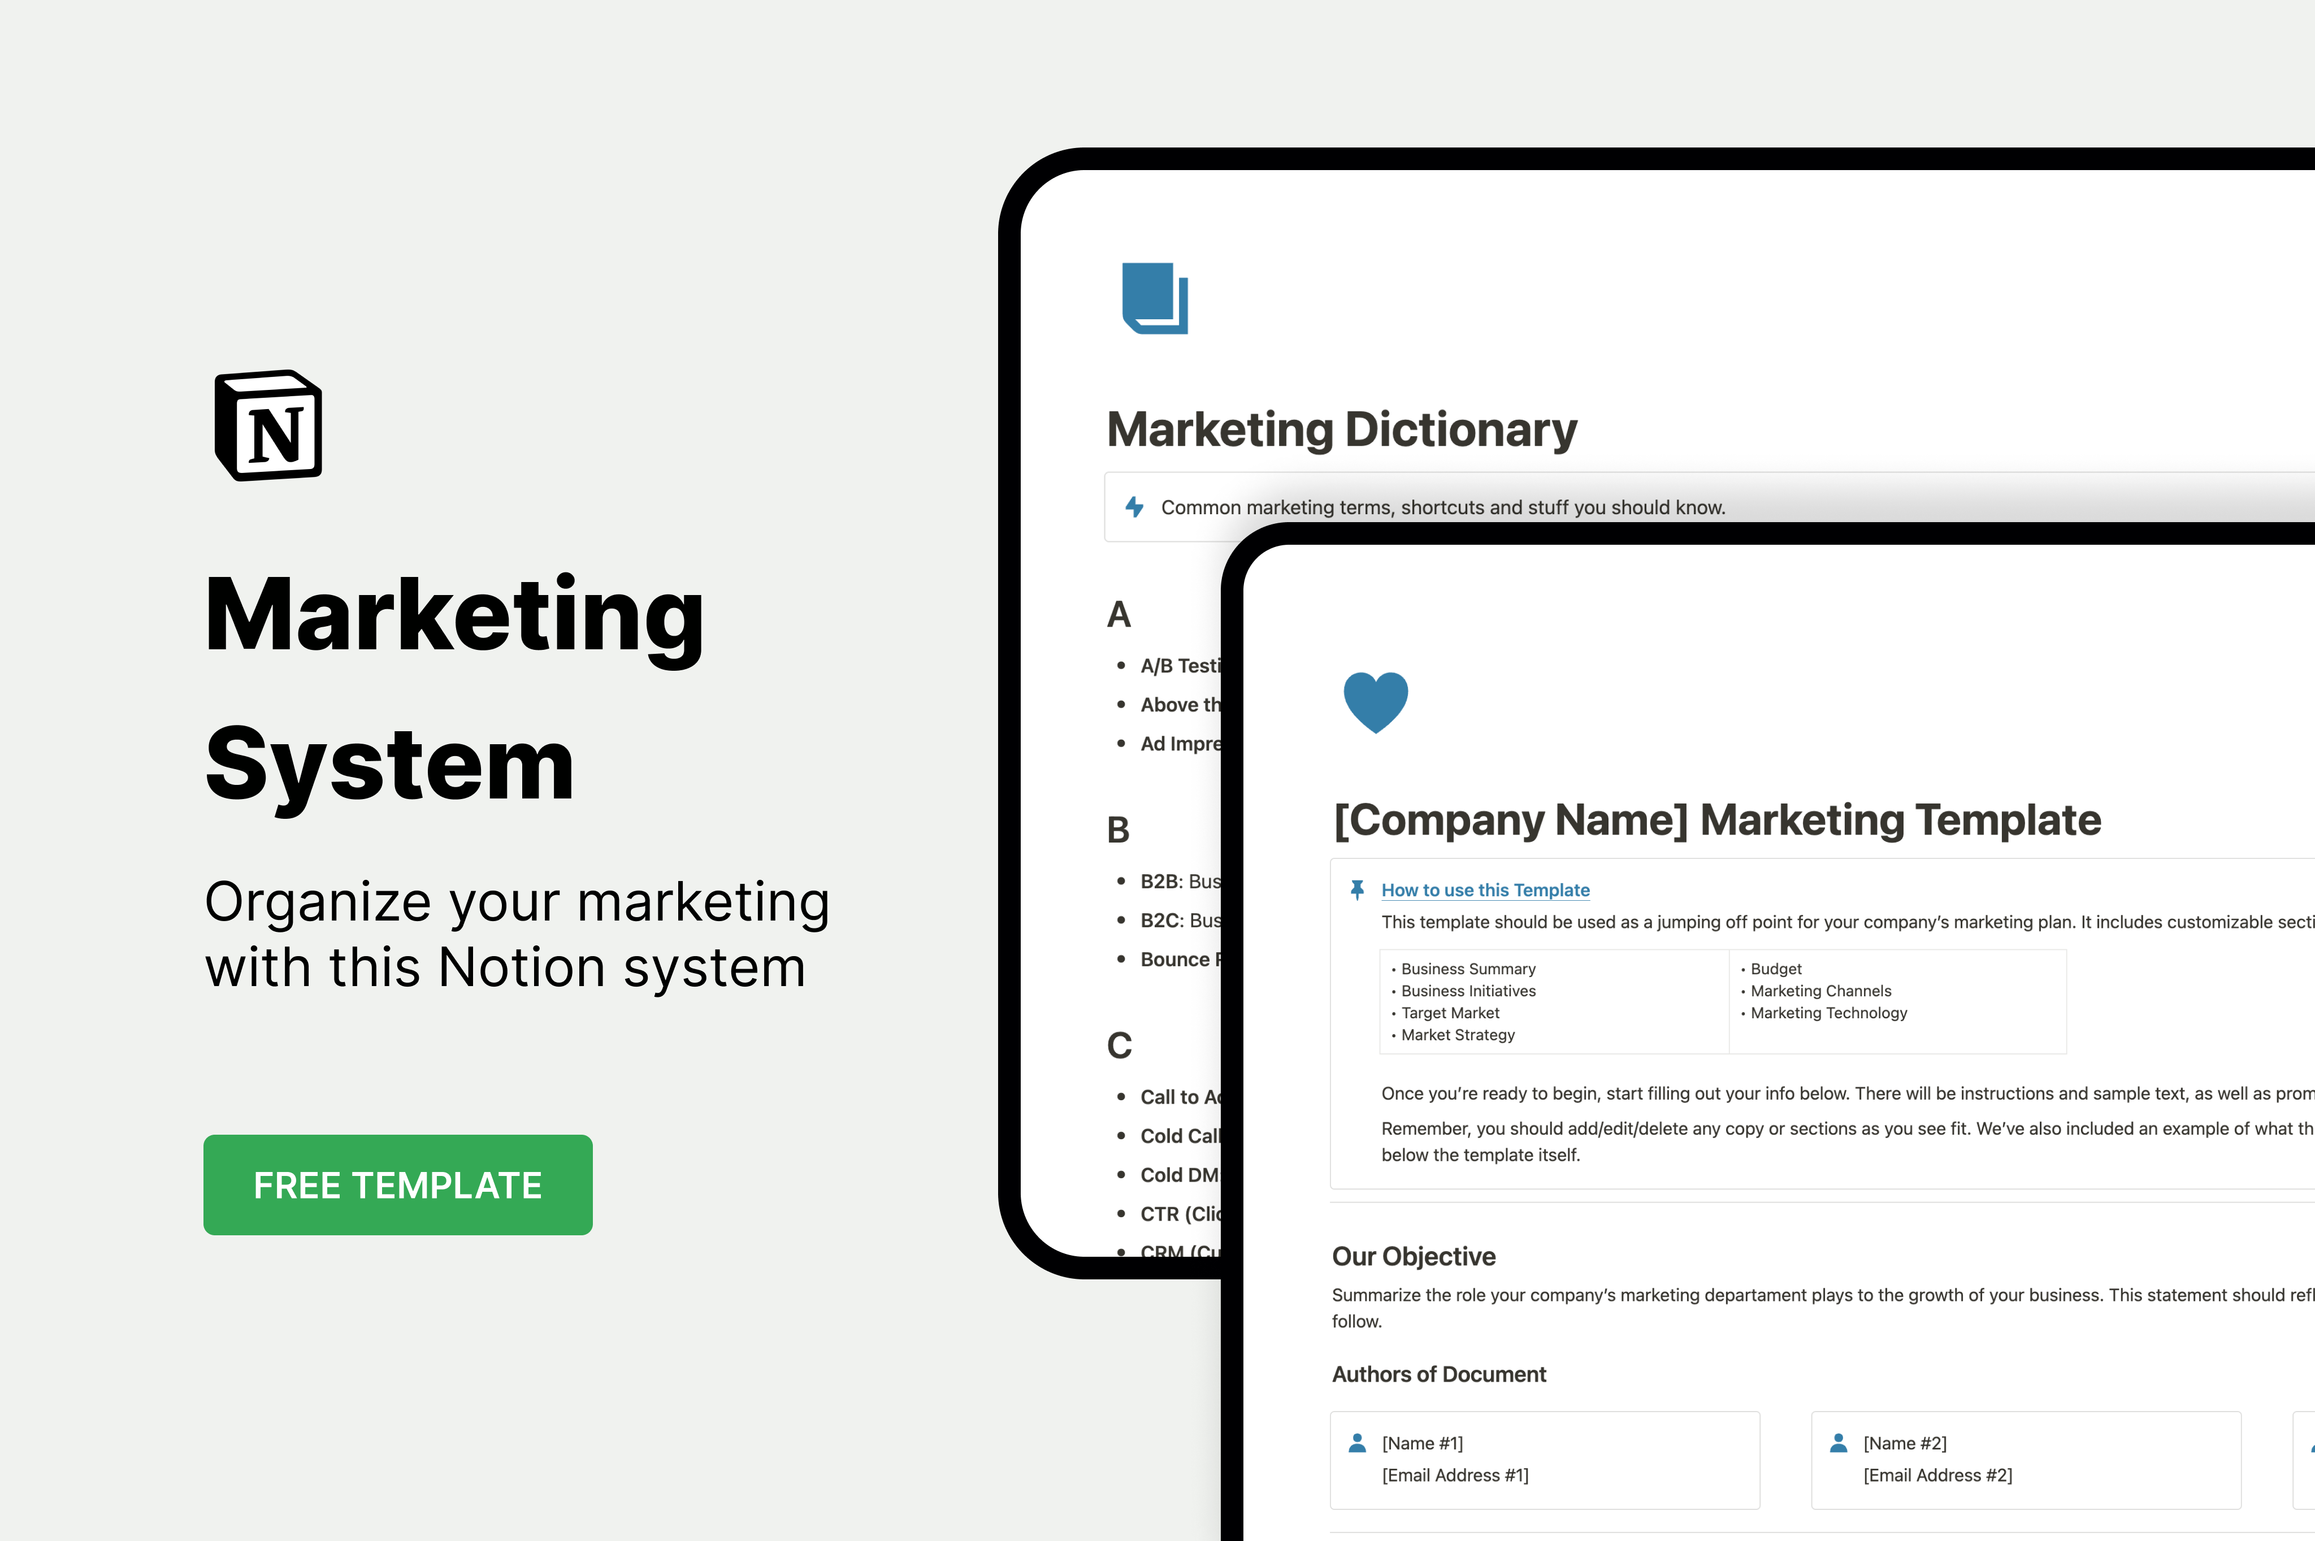
Task: Click the Our Objective heading
Action: click(1414, 1256)
